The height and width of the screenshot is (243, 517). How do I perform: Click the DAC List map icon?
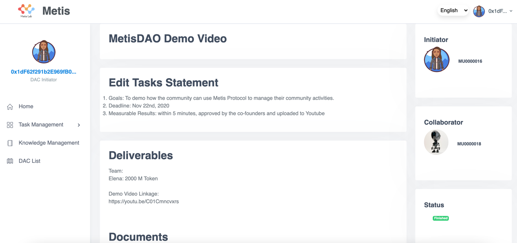point(10,161)
